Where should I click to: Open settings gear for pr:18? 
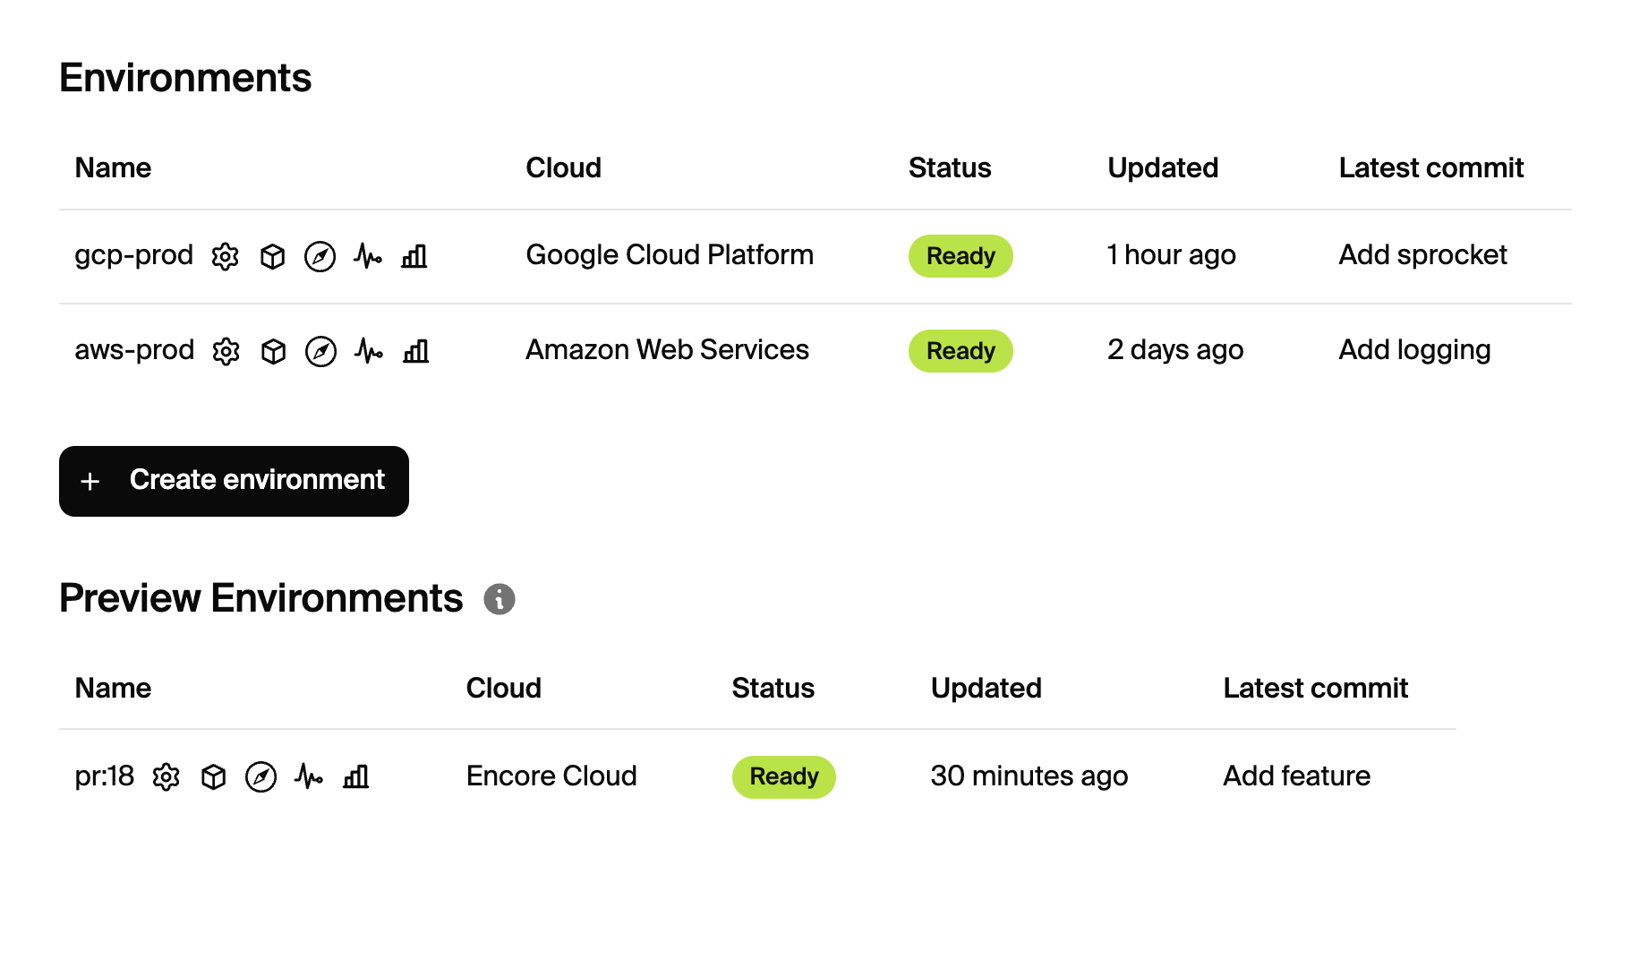[x=166, y=777]
